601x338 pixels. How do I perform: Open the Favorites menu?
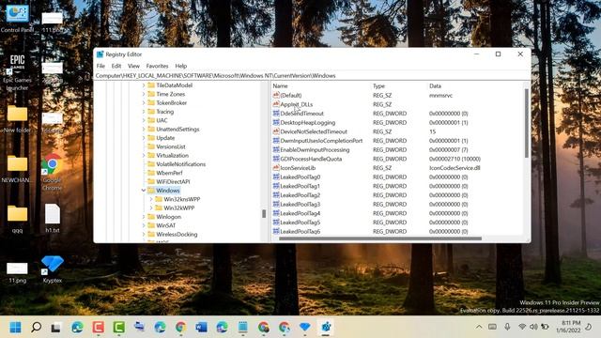(157, 66)
